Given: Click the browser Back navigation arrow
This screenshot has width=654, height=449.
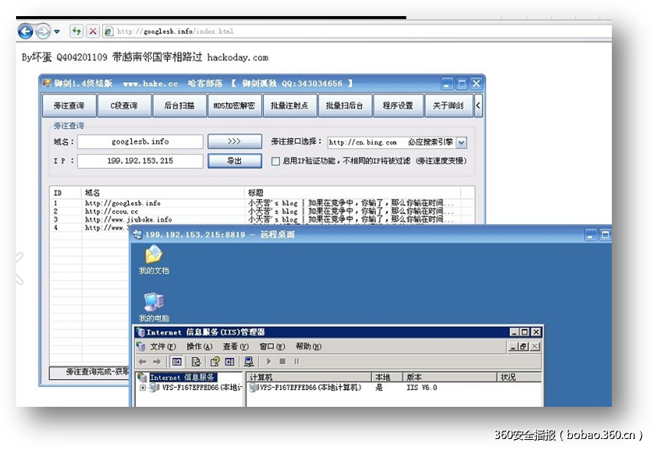Looking at the screenshot, I should tap(24, 31).
